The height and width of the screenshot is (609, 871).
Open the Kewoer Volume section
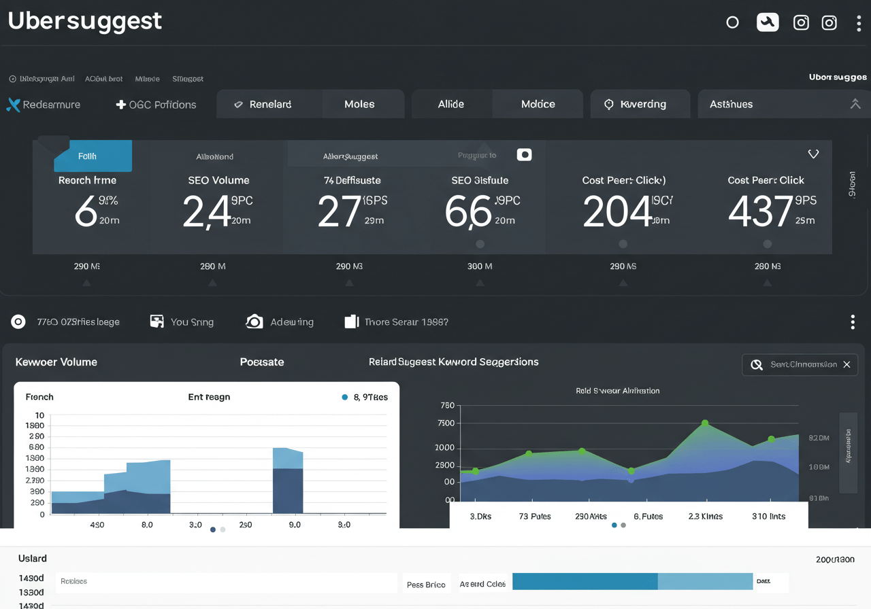pyautogui.click(x=56, y=362)
